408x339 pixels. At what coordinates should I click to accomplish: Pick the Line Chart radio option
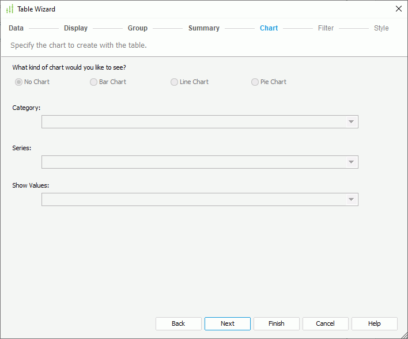pos(175,82)
